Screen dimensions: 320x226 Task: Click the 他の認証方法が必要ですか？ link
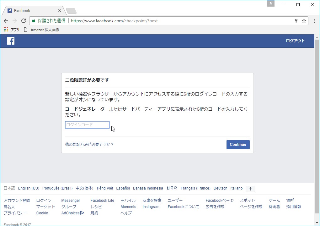click(x=89, y=144)
